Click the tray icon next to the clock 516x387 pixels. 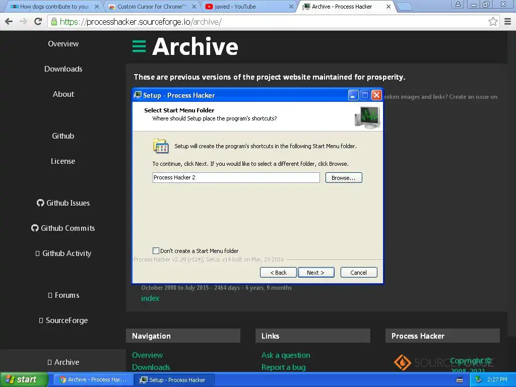479,380
